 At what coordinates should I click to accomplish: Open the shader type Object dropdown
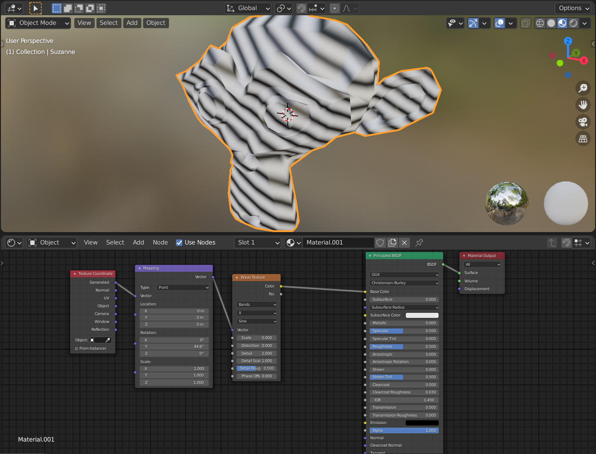[52, 243]
